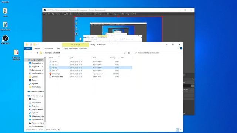Open программы folder in navigation pane
This screenshot has height=133, width=237.
pyautogui.click(x=36, y=87)
